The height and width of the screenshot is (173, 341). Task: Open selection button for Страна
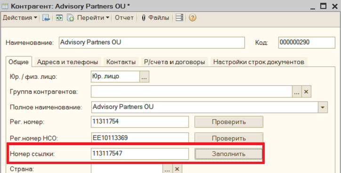168,169
